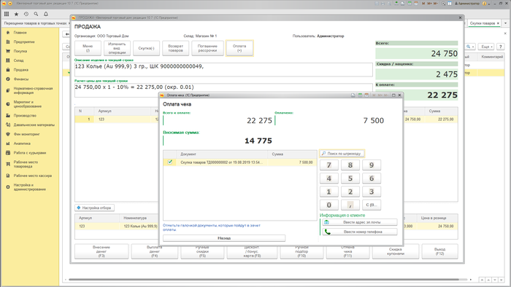Click the Назад button
This screenshot has width=511, height=287.
224,238
